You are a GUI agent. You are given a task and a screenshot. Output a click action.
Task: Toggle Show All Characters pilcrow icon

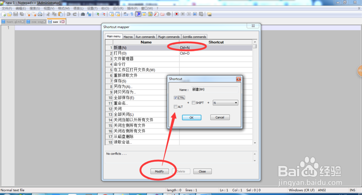pos(132,14)
